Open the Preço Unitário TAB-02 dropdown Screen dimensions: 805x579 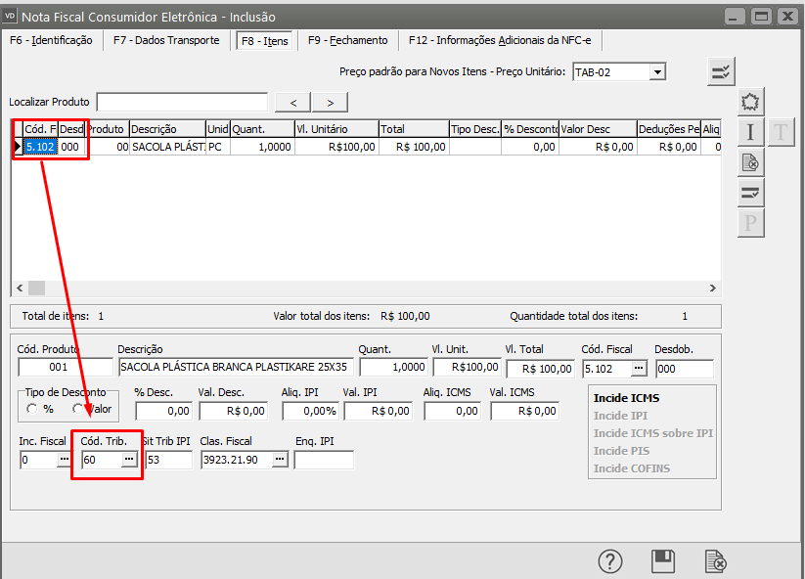(657, 71)
